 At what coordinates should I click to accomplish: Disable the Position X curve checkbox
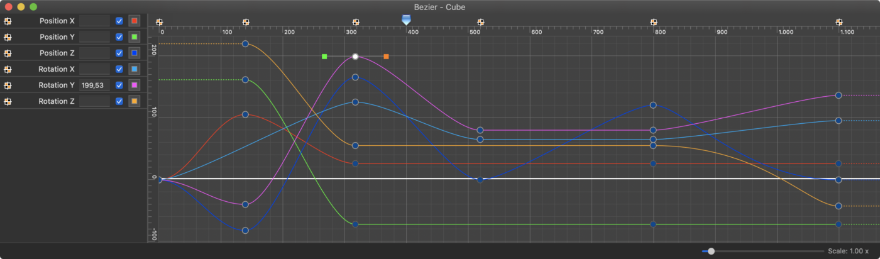tap(119, 21)
